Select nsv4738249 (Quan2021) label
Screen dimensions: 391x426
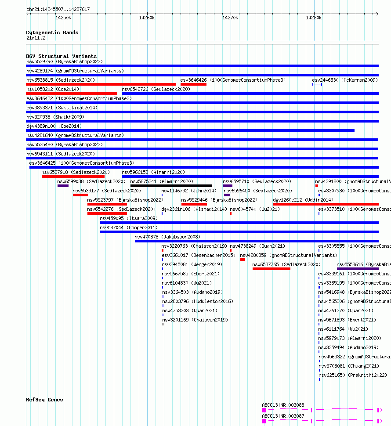coord(257,246)
